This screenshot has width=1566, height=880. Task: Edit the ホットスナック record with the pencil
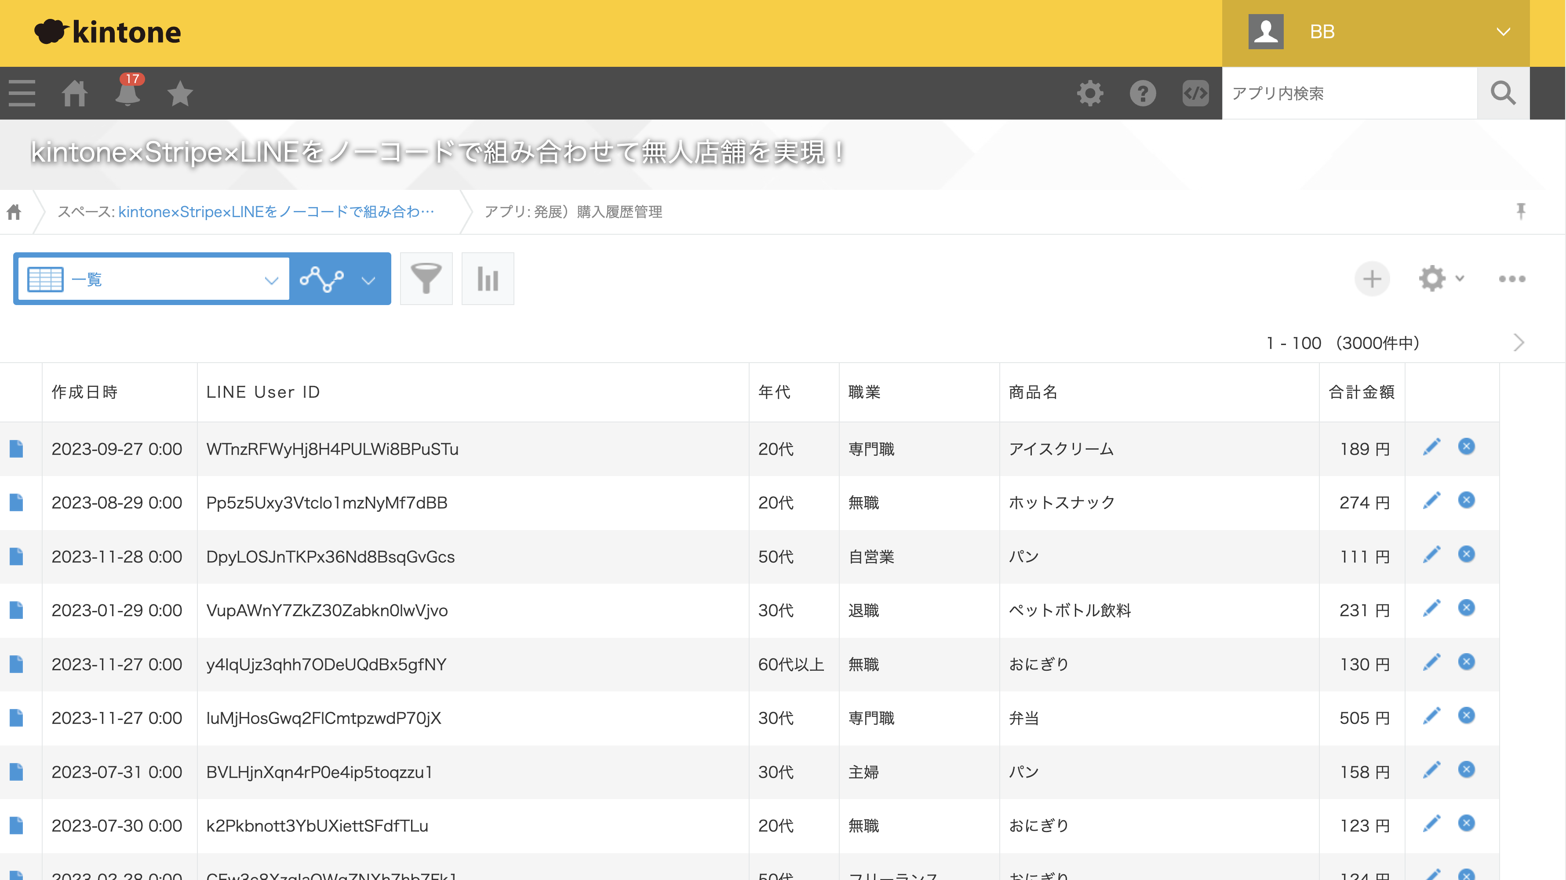click(1431, 500)
